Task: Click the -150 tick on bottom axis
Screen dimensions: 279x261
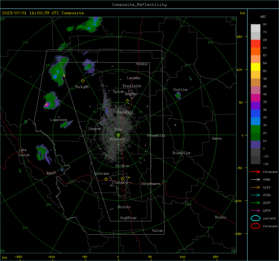Action: pos(18,257)
